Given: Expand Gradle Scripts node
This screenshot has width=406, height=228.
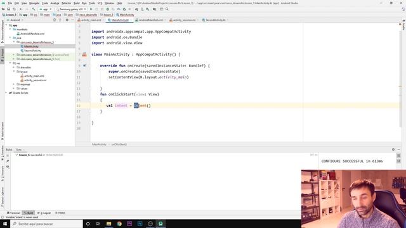Looking at the screenshot, I should coord(6,92).
